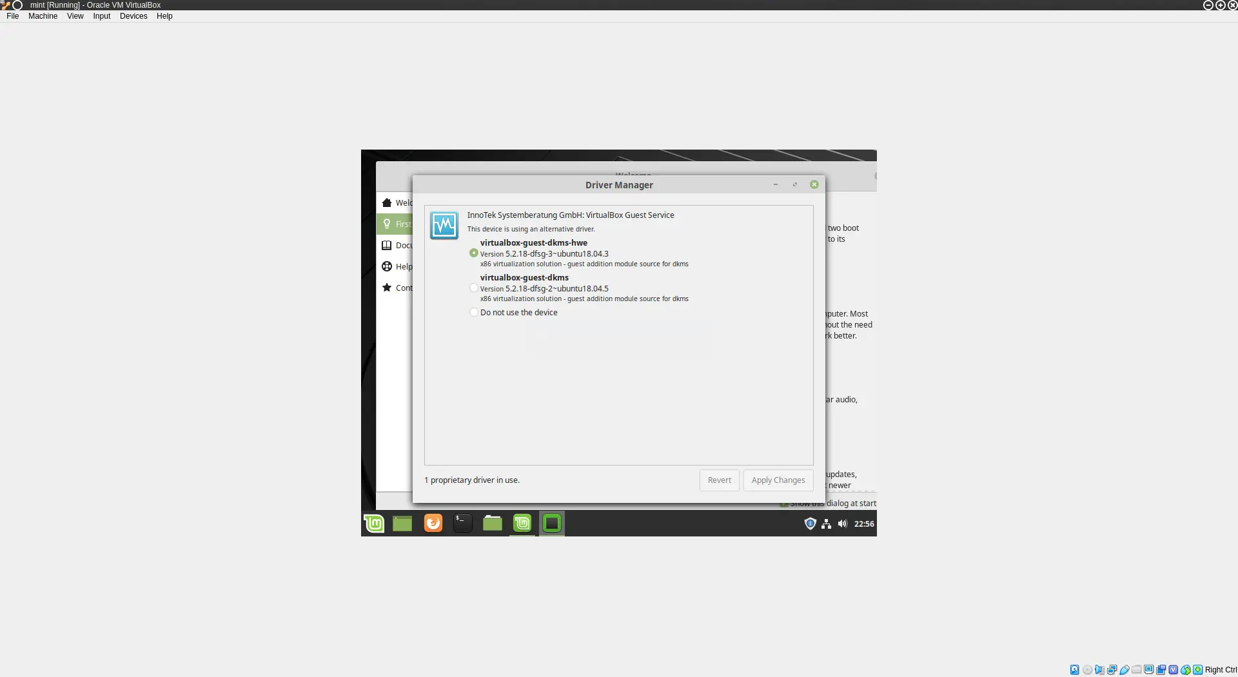Click the Right Ctrl host key label
This screenshot has width=1238, height=677.
(1221, 670)
